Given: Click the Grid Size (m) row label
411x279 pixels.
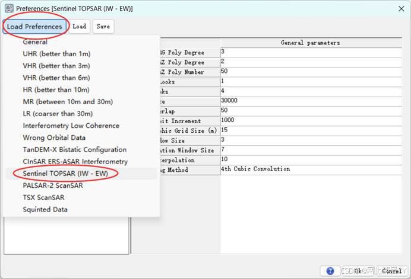Looking at the screenshot, I should pyautogui.click(x=190, y=131).
